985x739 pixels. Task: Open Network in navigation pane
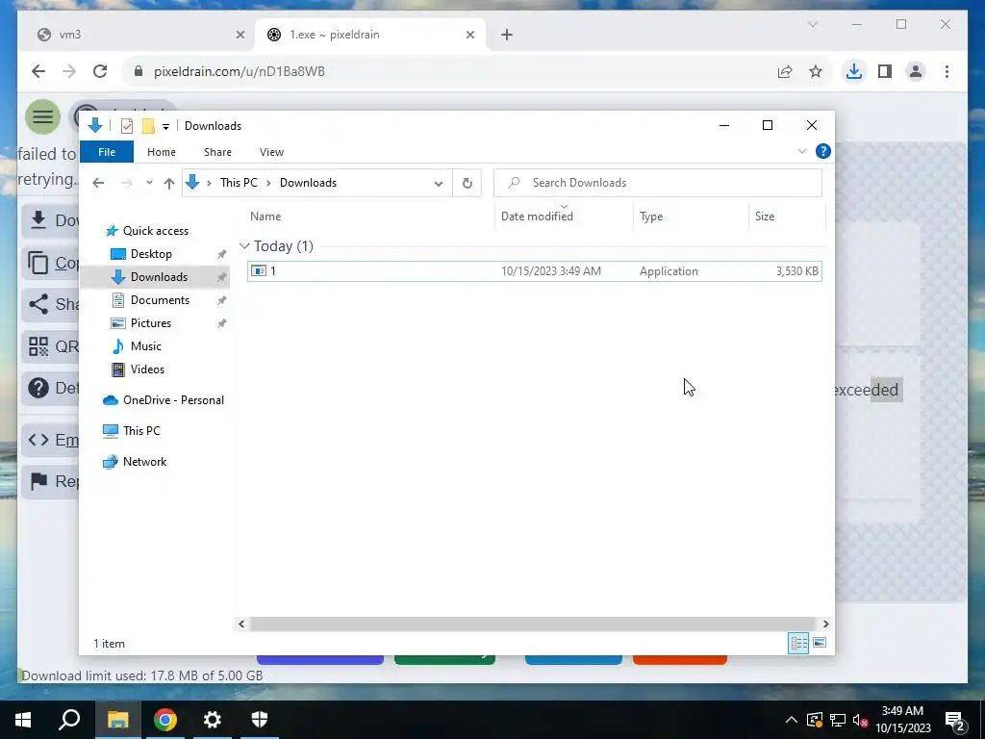[x=144, y=462]
